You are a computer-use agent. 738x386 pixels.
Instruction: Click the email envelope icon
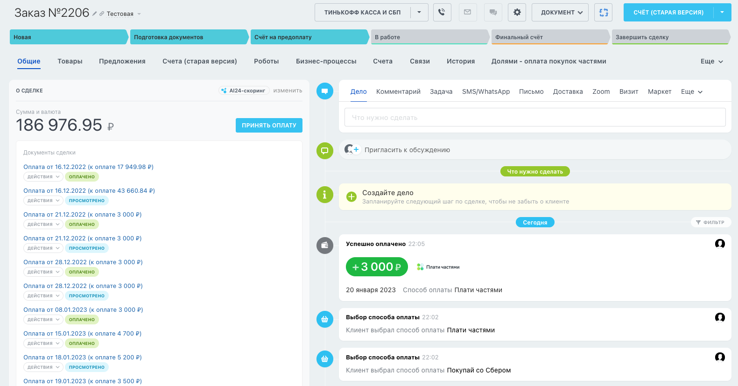click(x=467, y=13)
